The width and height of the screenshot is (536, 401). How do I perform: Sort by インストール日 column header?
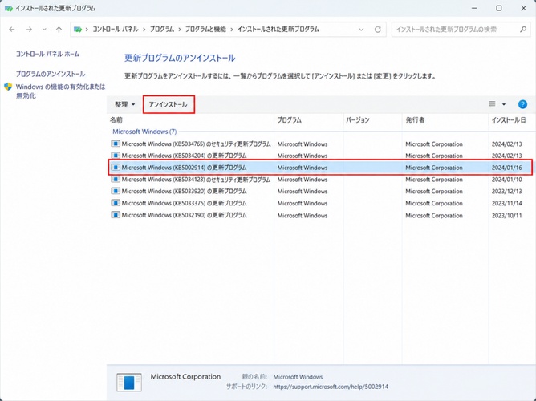coord(509,119)
